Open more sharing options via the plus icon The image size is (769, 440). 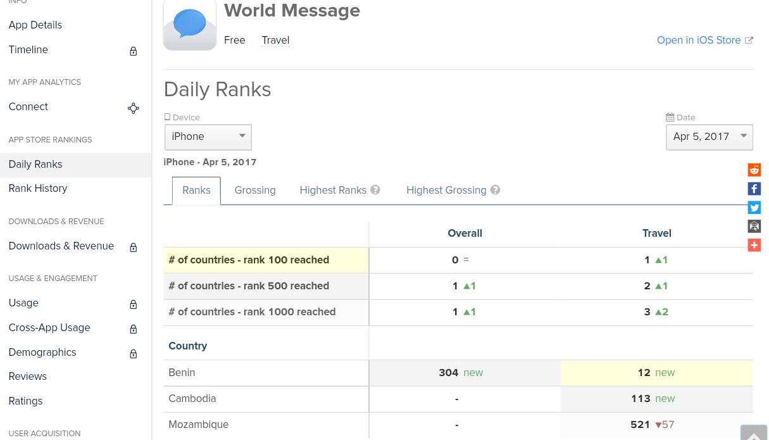tap(754, 245)
